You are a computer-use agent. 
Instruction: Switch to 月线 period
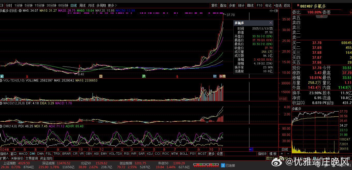tap(91, 5)
